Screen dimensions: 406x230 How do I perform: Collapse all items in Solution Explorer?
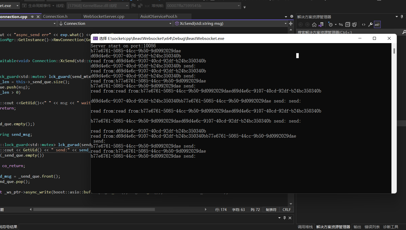point(348,25)
